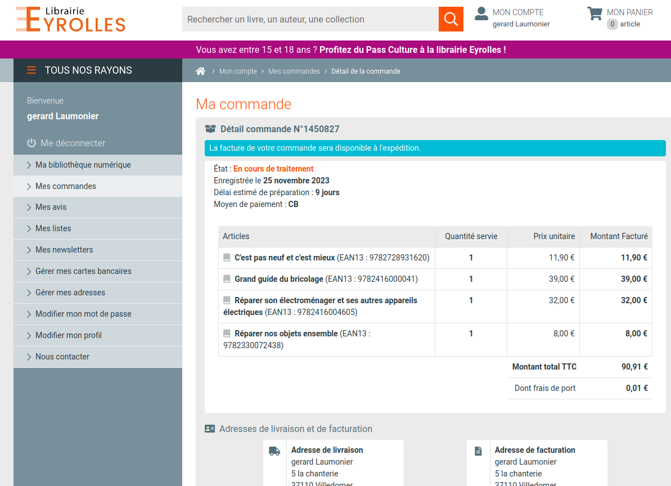Screen dimensions: 671x486
Task: Open Mes commandes in the sidebar
Action: tap(66, 186)
